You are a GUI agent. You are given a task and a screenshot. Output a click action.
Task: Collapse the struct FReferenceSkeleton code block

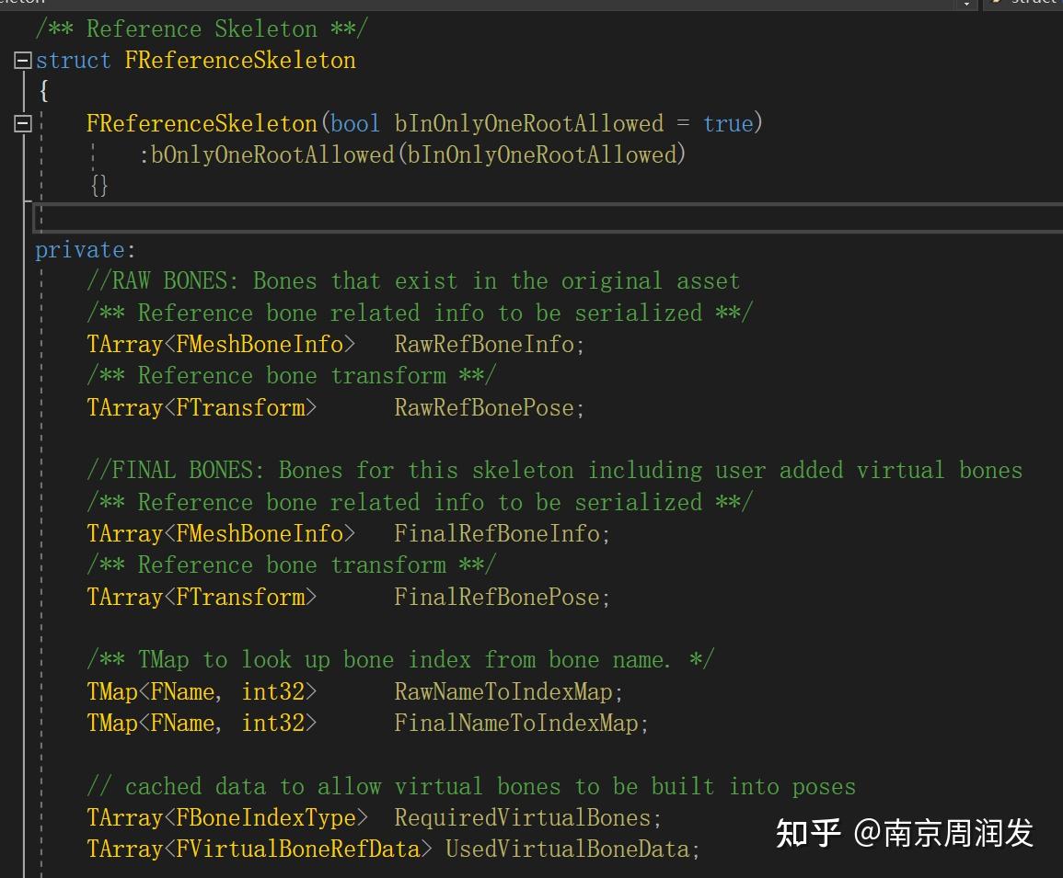click(x=23, y=62)
